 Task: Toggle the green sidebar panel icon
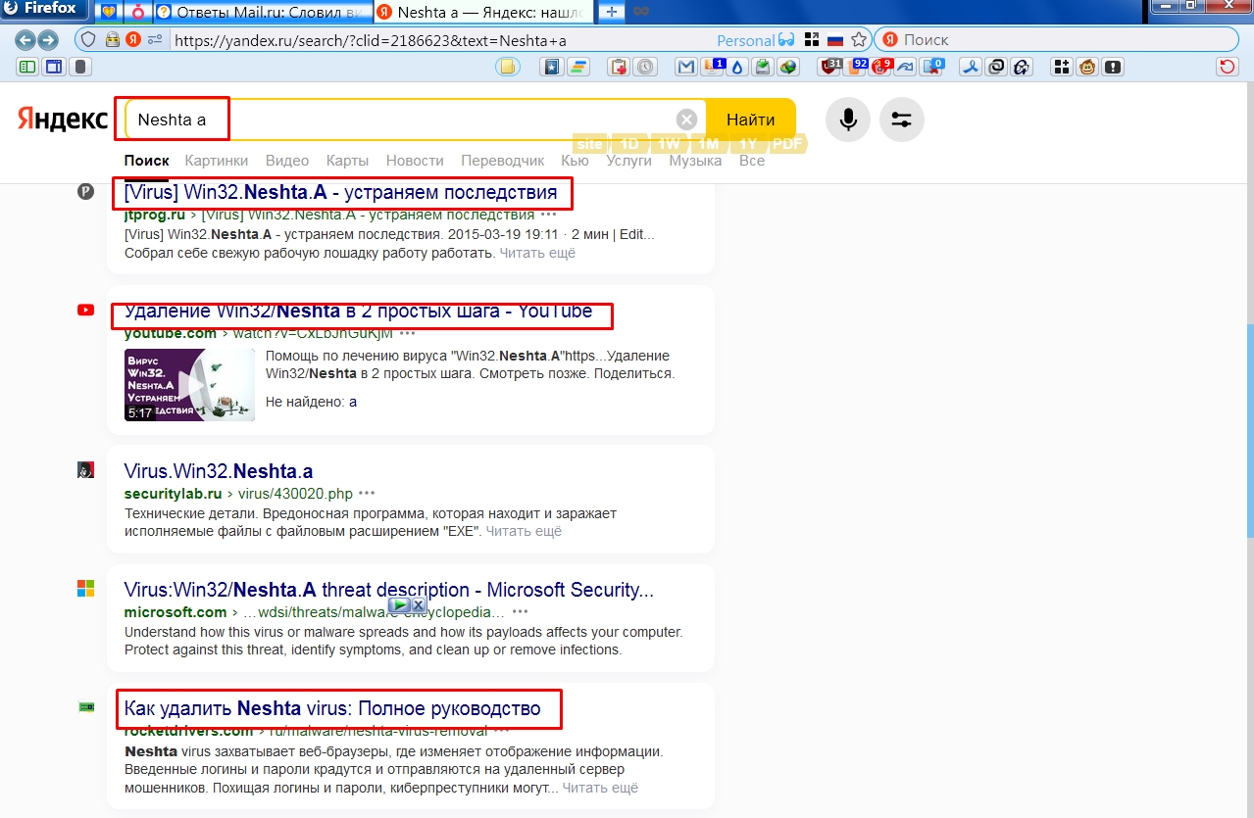click(x=27, y=67)
